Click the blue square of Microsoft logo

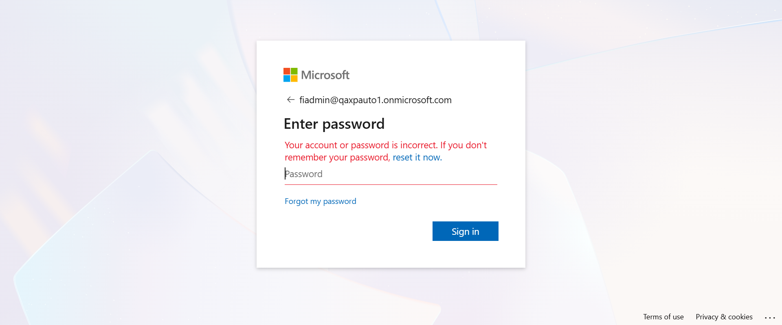pos(287,78)
